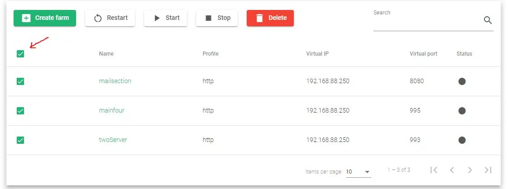
Task: Click the status dot of mainfour
Action: [462, 111]
